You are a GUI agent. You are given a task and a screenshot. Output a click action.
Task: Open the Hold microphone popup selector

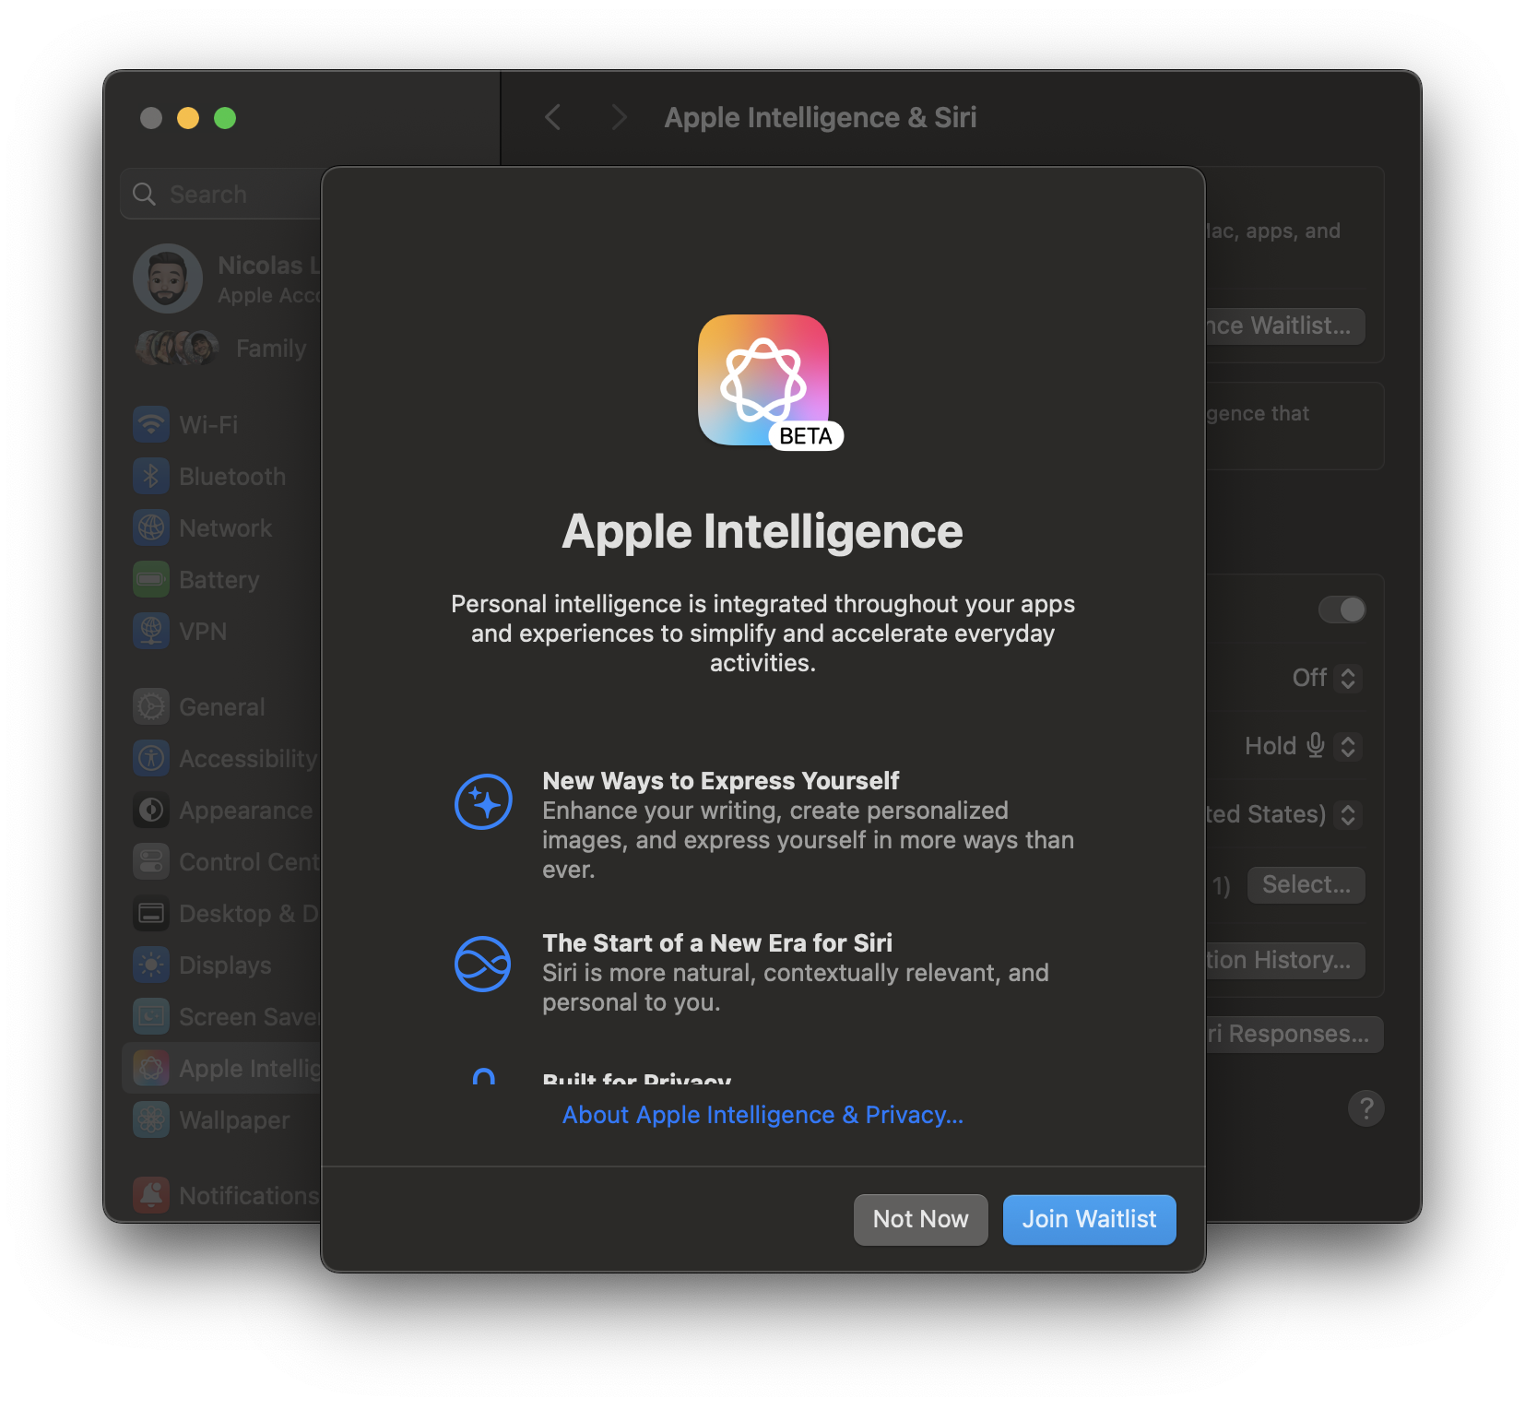[x=1348, y=746]
